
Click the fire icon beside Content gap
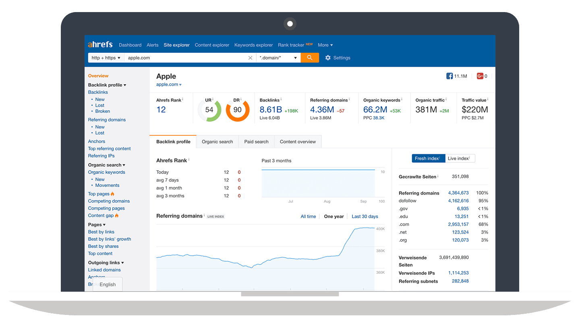(x=117, y=215)
